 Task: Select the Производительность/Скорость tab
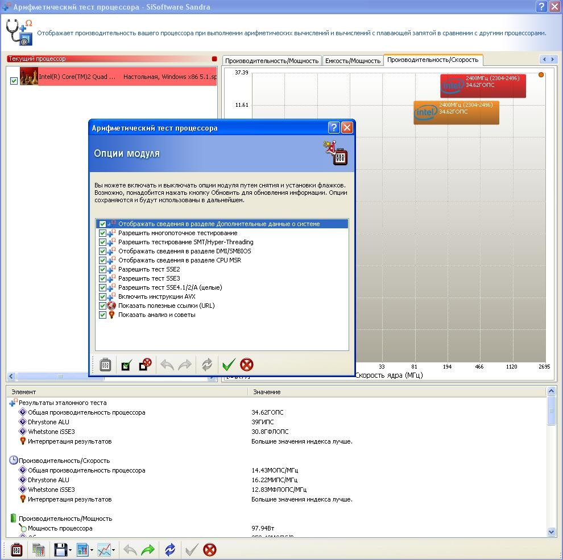(x=433, y=60)
